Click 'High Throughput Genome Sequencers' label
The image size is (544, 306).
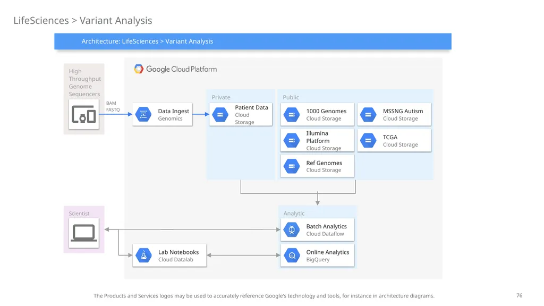(84, 82)
